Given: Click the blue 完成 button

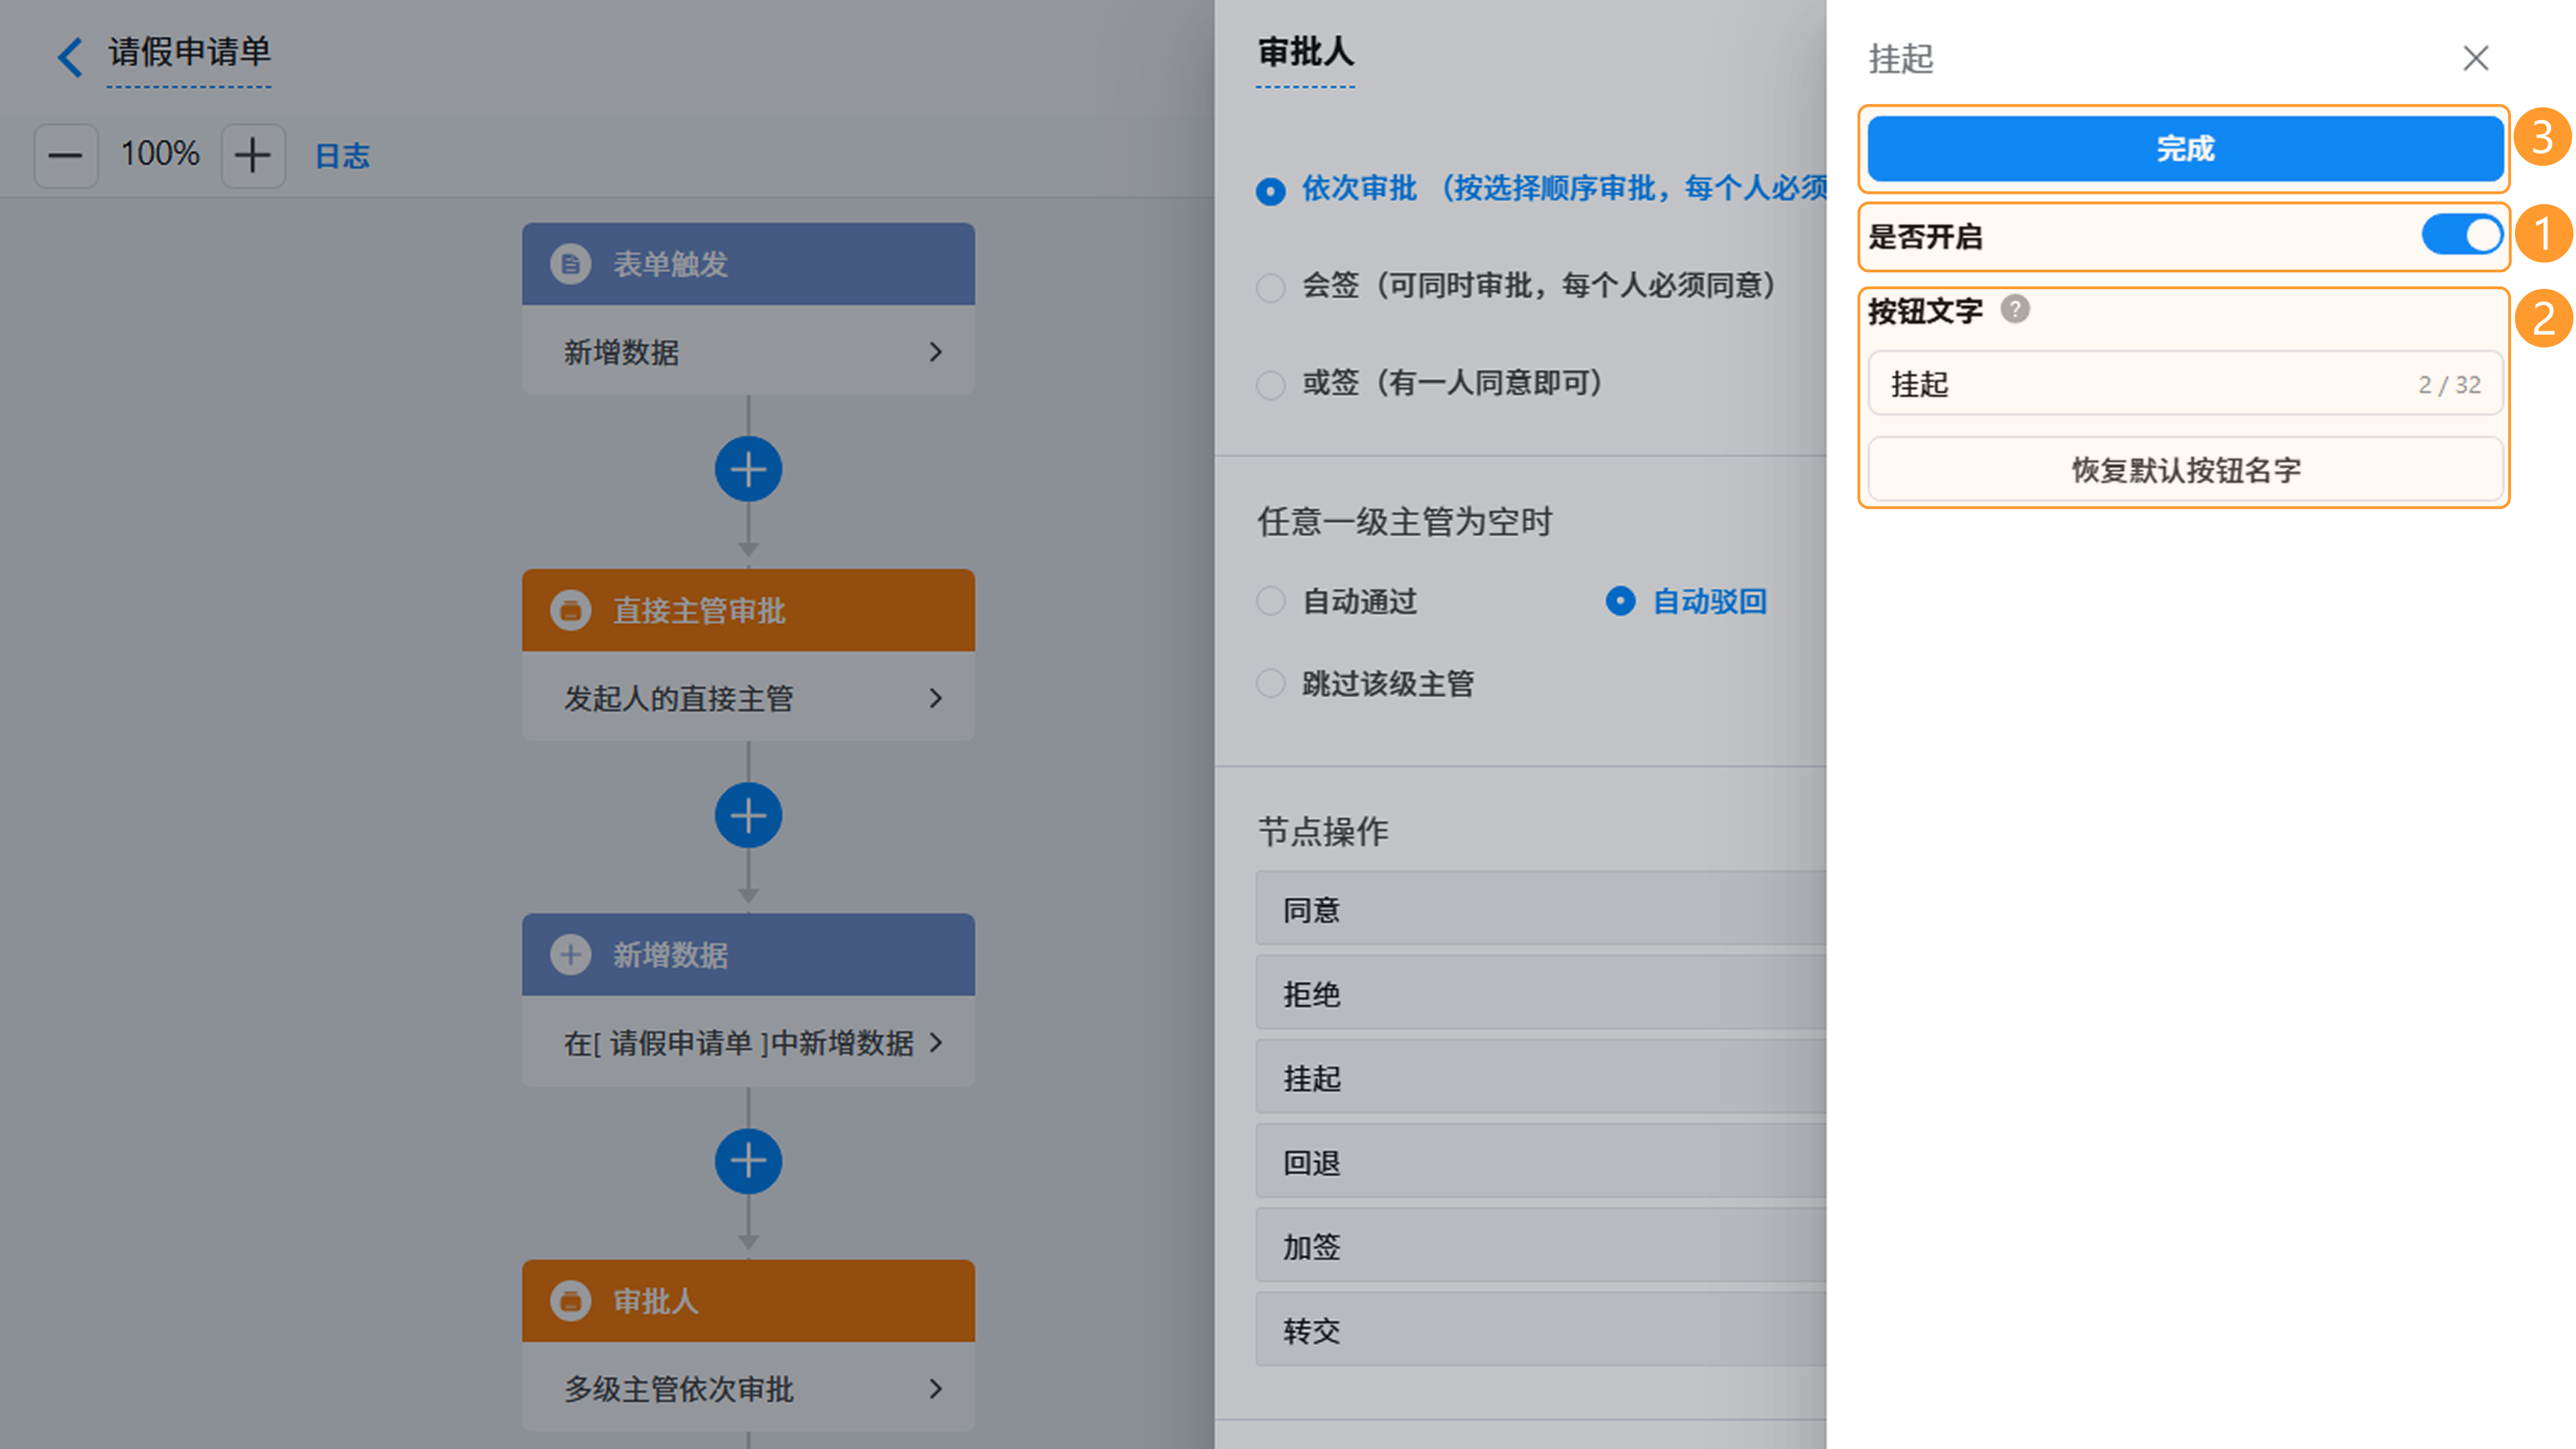Looking at the screenshot, I should [2185, 149].
